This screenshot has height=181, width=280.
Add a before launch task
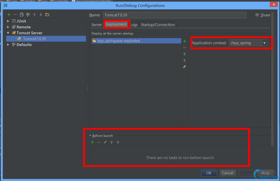(x=92, y=142)
